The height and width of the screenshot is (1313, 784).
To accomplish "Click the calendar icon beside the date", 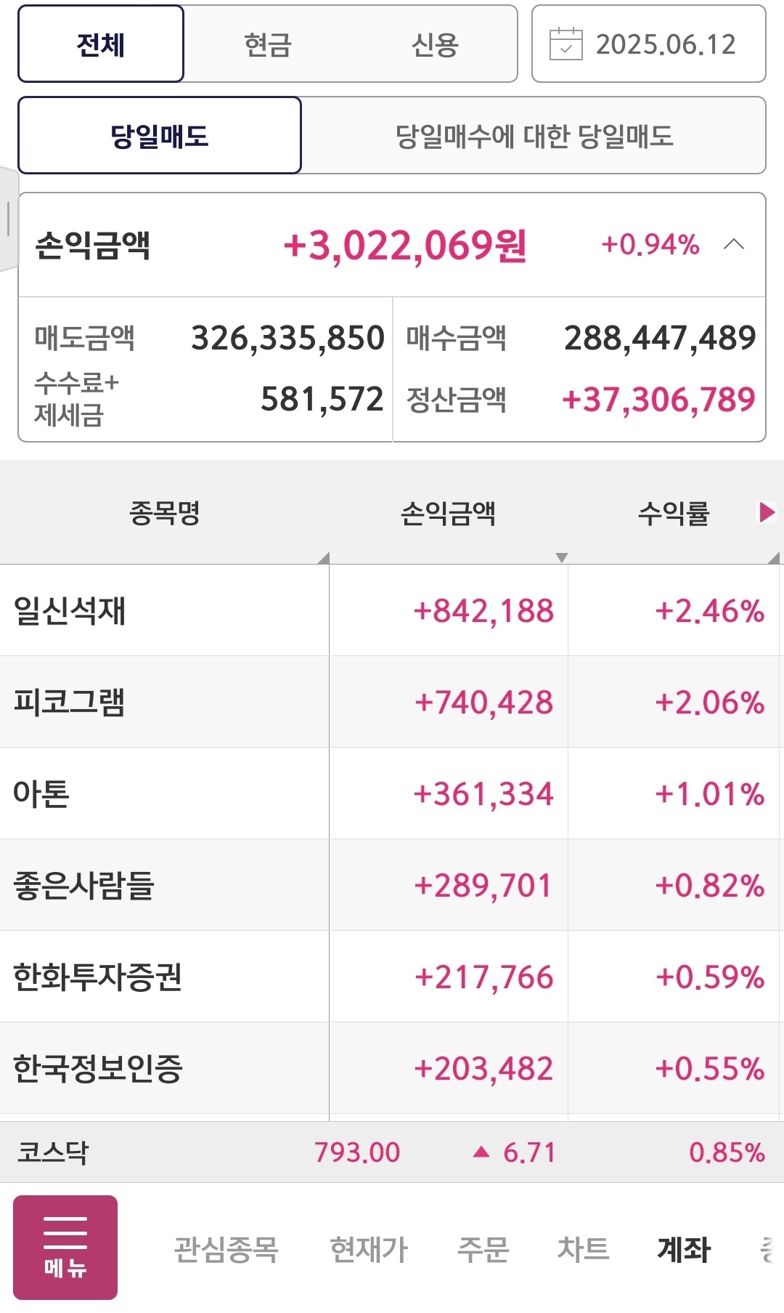I will [x=566, y=44].
